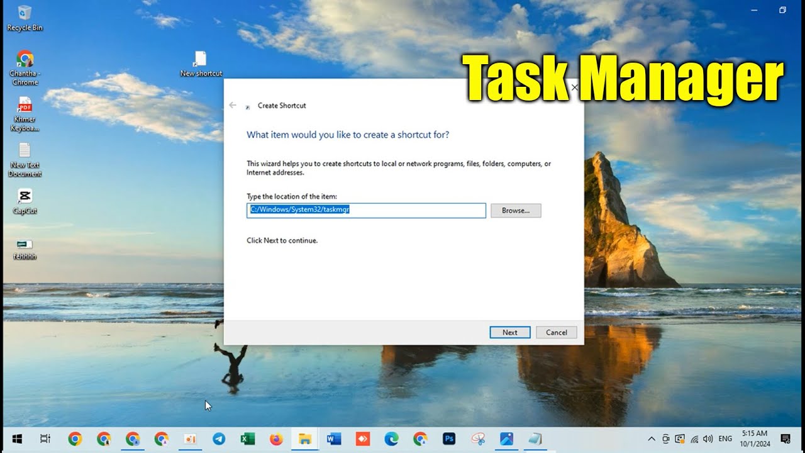Viewport: 805px width, 453px height.
Task: Click the wizard's back arrow
Action: click(x=233, y=105)
